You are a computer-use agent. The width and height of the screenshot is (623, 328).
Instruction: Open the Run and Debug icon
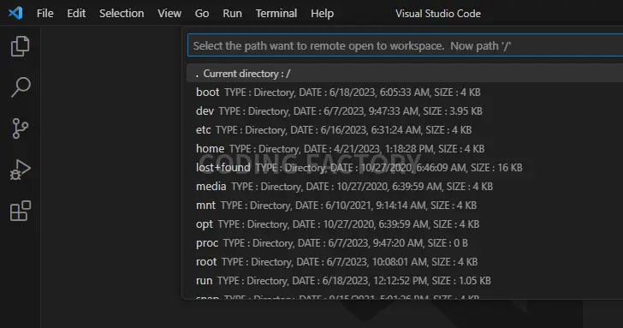[20, 170]
